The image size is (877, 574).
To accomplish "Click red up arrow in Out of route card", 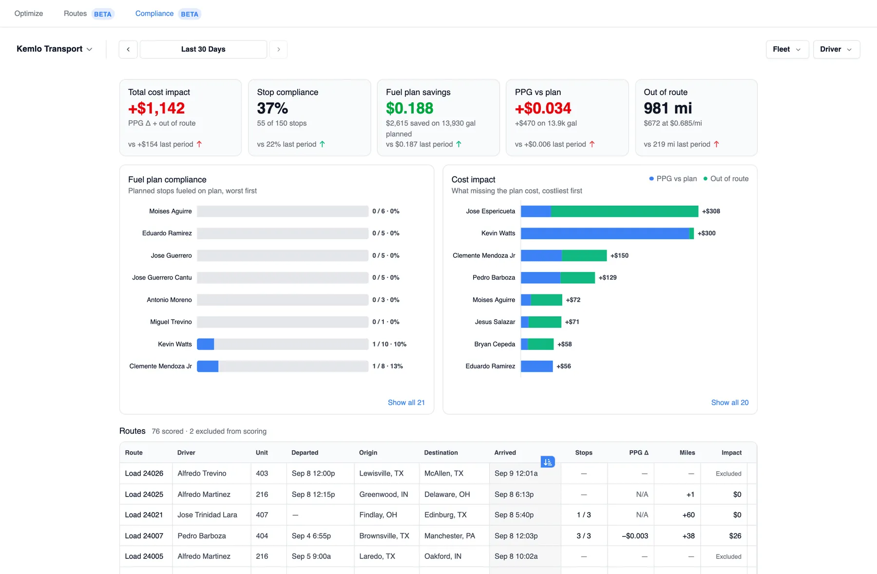I will (x=716, y=144).
